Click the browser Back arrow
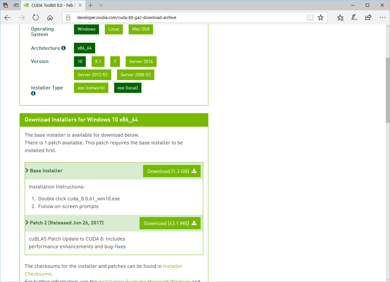Screen dimensions: 390x282 pyautogui.click(x=8, y=17)
